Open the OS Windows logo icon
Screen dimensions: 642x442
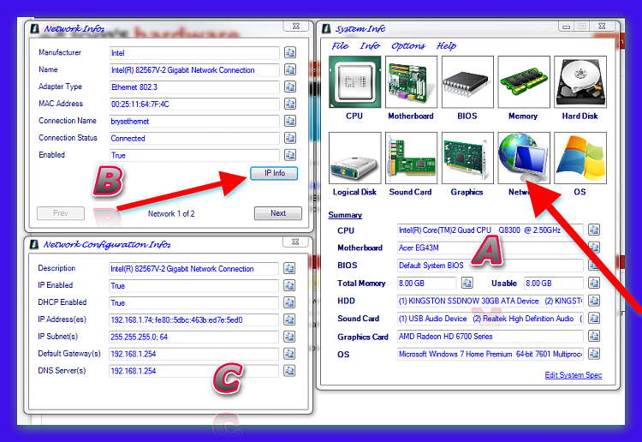click(580, 158)
